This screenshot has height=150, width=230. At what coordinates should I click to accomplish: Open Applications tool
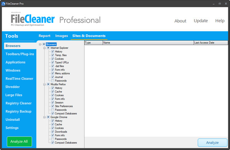pyautogui.click(x=15, y=62)
